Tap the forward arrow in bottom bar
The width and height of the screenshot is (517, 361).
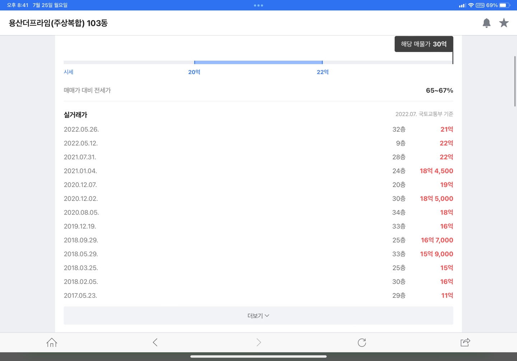258,342
